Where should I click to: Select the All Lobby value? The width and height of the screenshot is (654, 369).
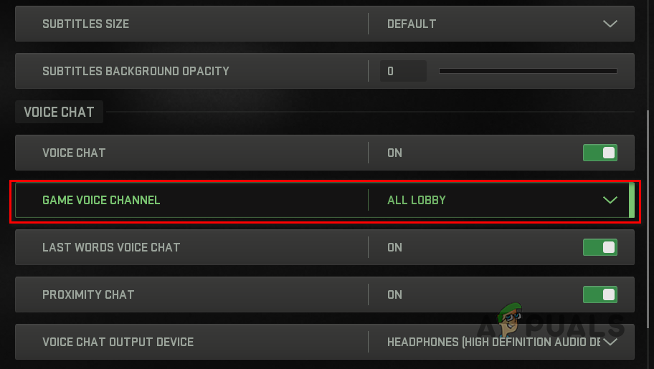(417, 200)
